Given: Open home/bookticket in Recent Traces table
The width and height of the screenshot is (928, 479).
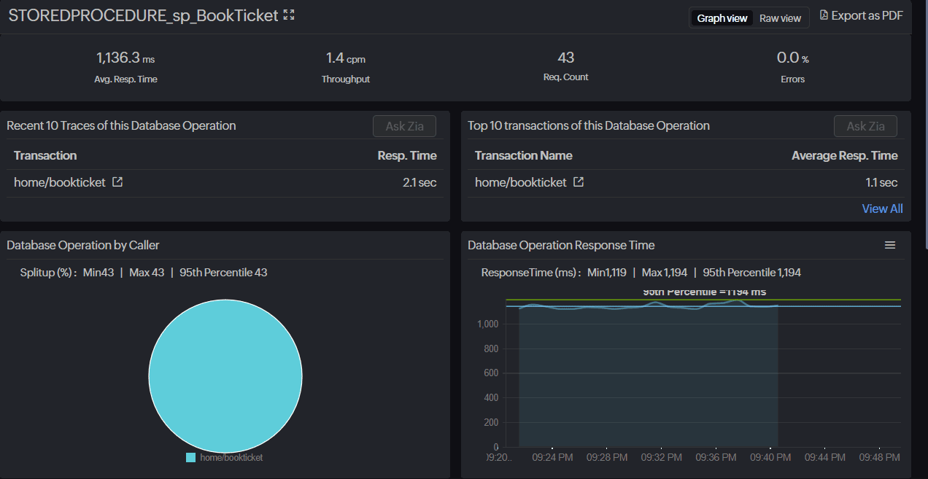Looking at the screenshot, I should coord(59,182).
